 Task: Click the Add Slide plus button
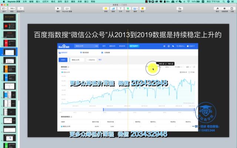(21, 9)
